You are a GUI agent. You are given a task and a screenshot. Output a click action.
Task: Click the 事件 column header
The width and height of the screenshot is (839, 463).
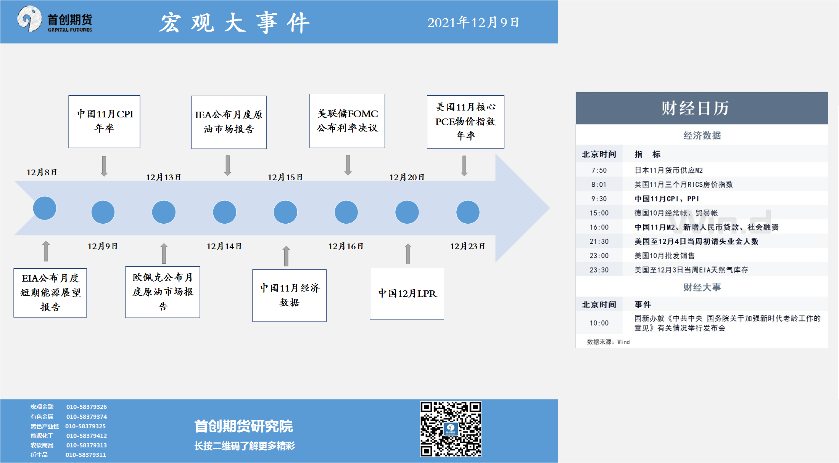(643, 304)
